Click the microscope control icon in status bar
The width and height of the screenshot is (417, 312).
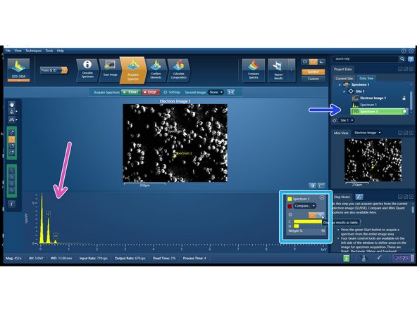click(x=363, y=258)
